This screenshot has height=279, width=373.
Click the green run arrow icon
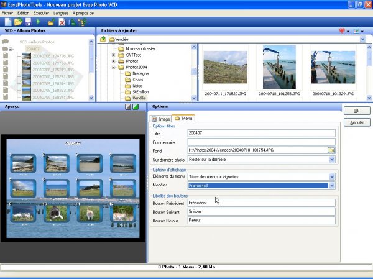point(39,22)
